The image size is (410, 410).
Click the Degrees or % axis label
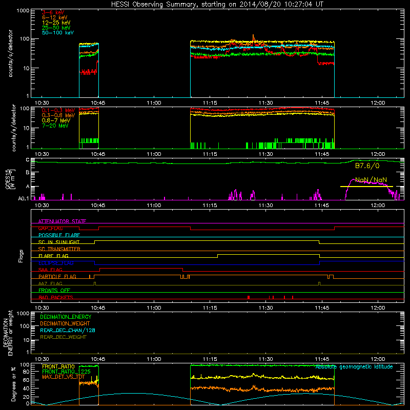tap(13, 384)
